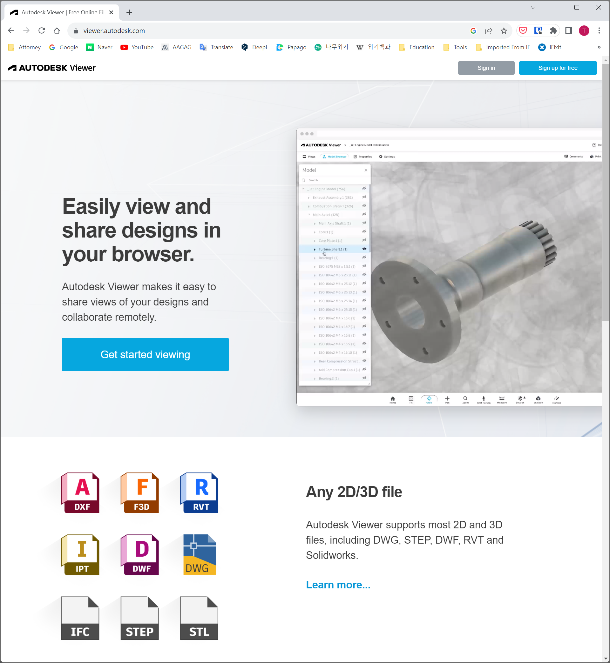Expand the Exhaust Assembly:1 node
This screenshot has width=610, height=663.
point(309,198)
